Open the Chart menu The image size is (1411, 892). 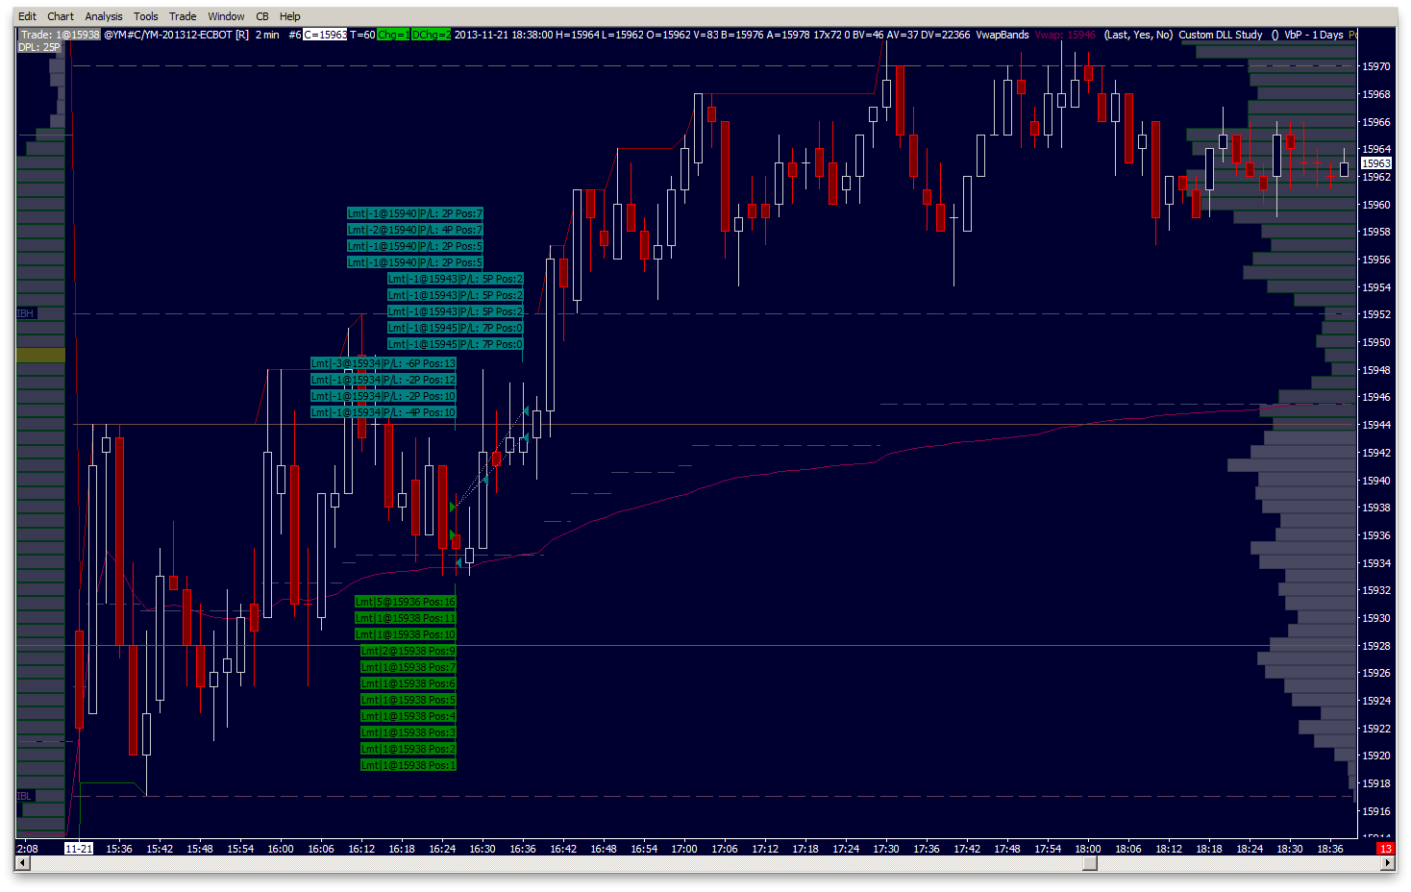pyautogui.click(x=61, y=16)
